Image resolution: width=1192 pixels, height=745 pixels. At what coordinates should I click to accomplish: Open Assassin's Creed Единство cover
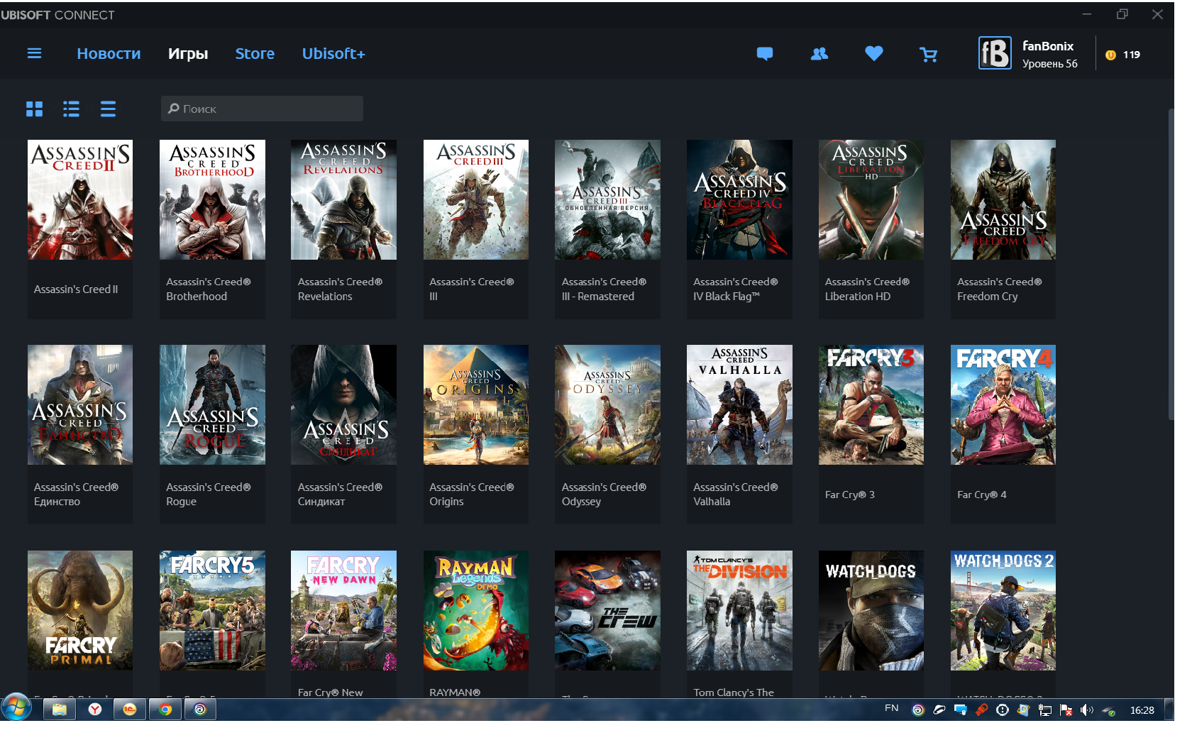point(80,405)
